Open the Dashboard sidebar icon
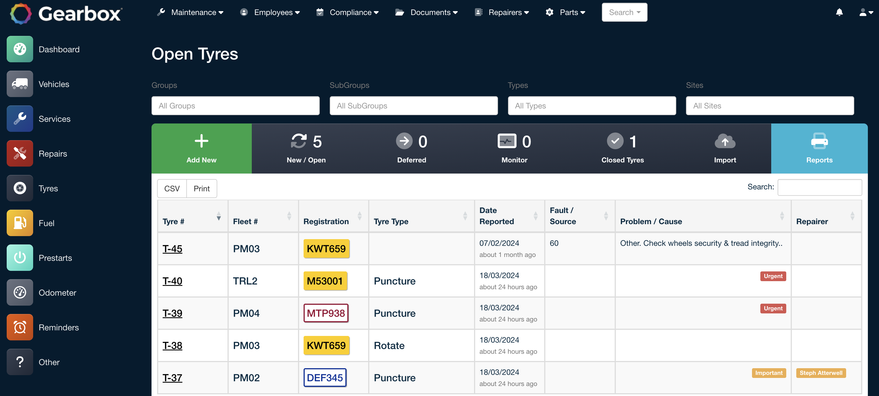Viewport: 879px width, 396px height. pyautogui.click(x=20, y=49)
